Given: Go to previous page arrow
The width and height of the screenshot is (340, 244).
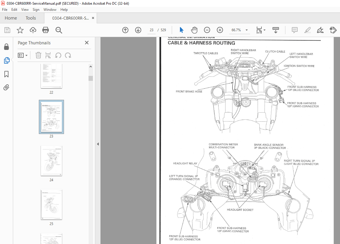Looking at the screenshot, I should click(125, 30).
